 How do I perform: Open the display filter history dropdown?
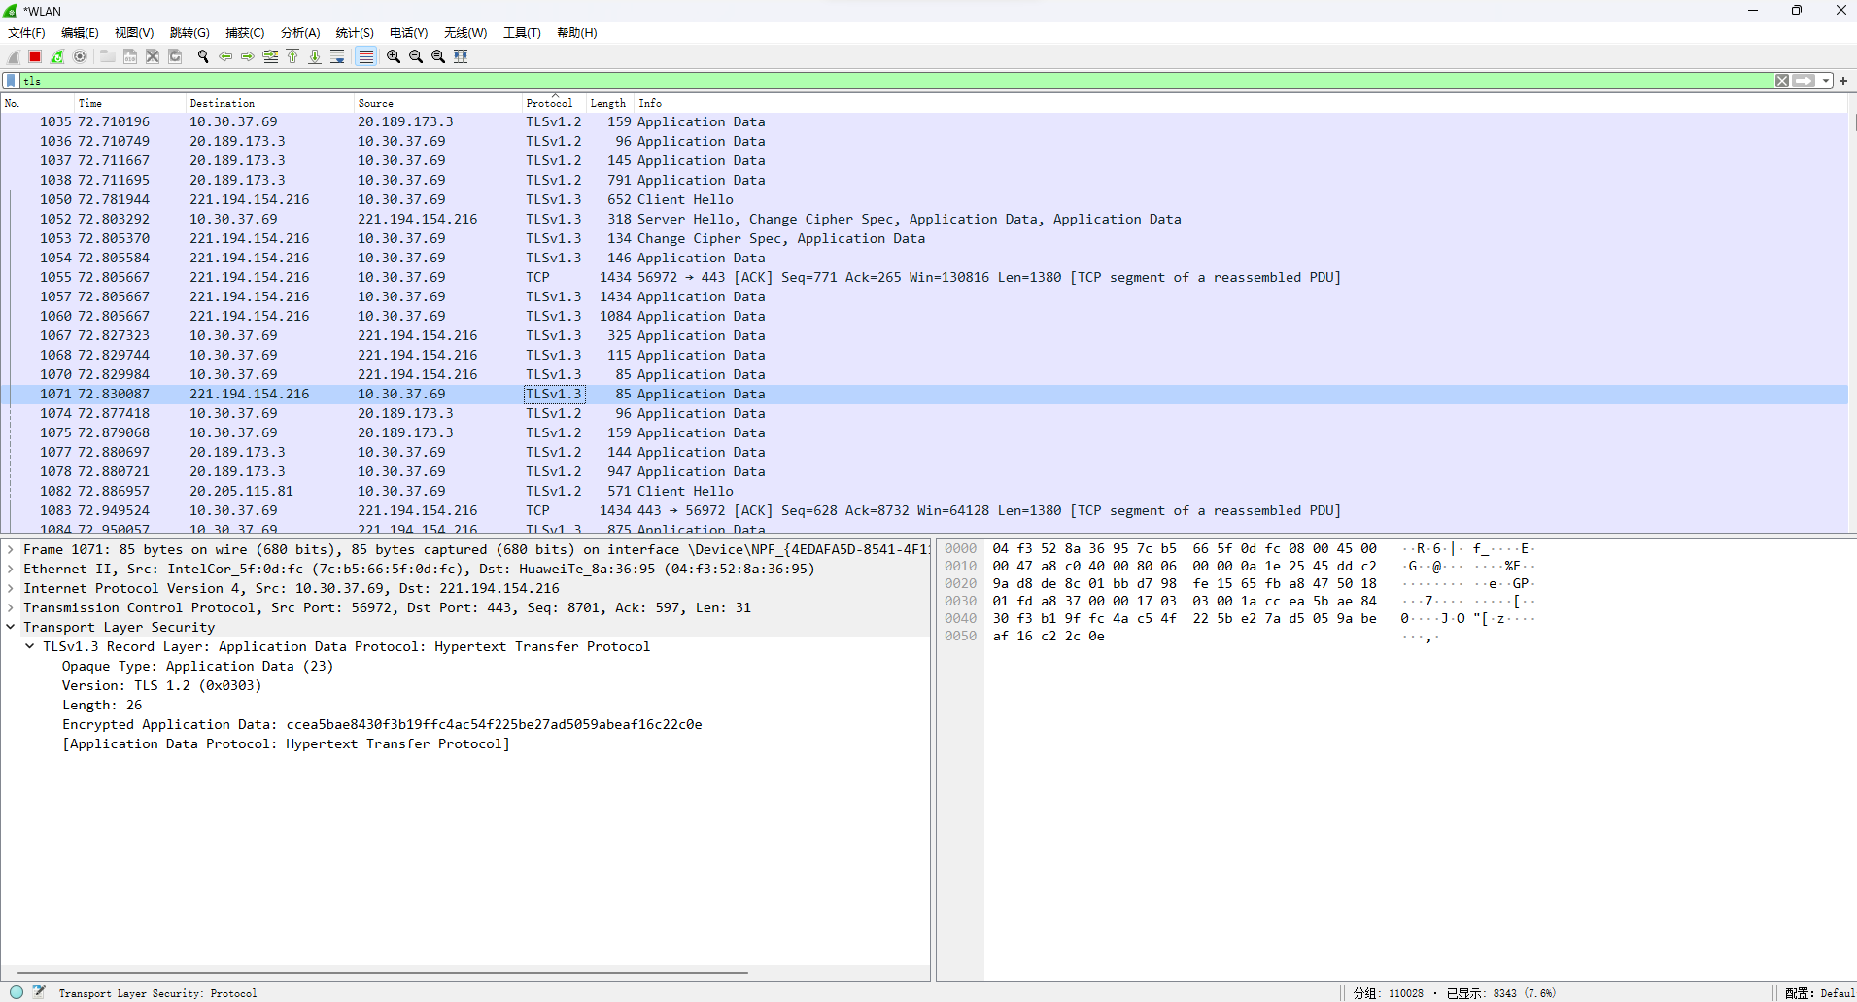pos(1826,81)
